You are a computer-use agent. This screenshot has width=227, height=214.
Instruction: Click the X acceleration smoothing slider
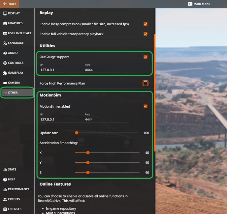tap(107, 152)
